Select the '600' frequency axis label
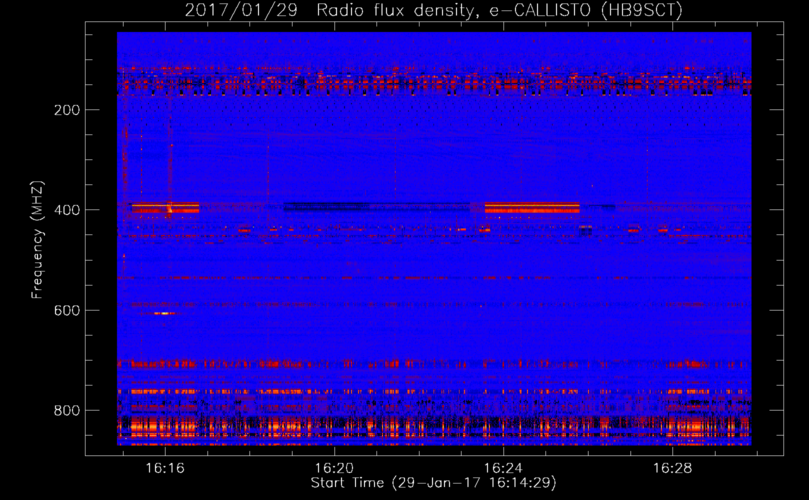 pos(67,310)
